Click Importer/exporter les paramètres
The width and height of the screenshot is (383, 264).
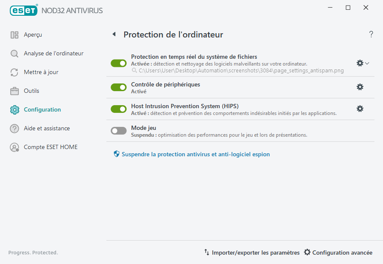252,253
